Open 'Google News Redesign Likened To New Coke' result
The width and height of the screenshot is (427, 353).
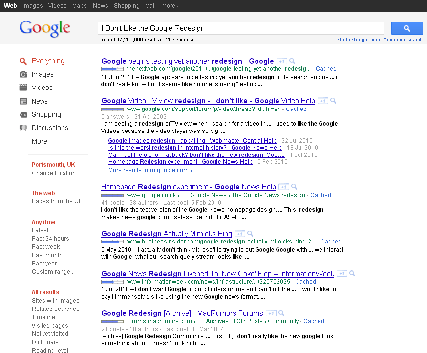click(x=217, y=274)
